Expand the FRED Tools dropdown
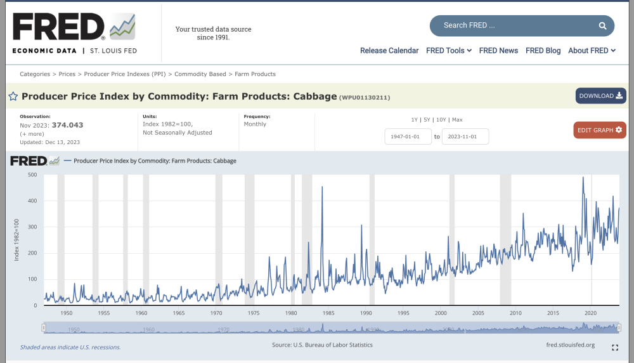This screenshot has width=634, height=363. point(448,51)
